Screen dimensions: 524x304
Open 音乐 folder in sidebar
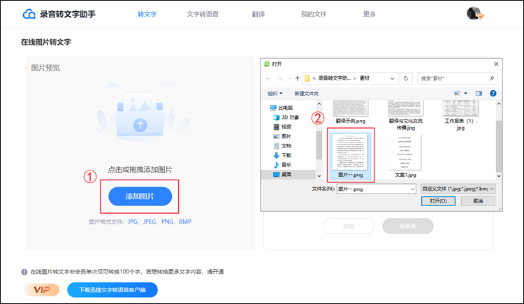pyautogui.click(x=282, y=164)
